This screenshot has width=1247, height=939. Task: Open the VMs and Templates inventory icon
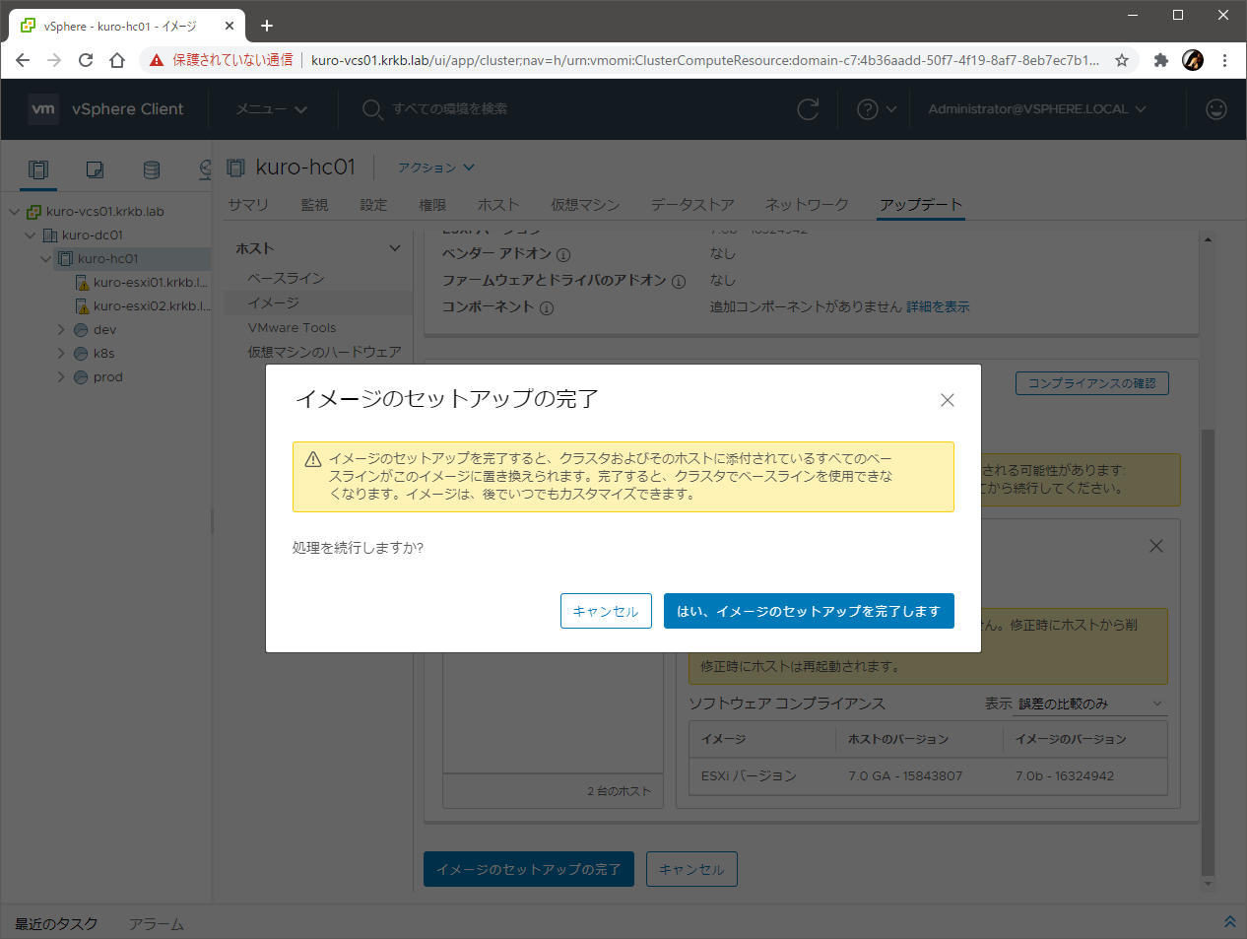95,169
